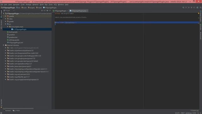The width and height of the screenshot is (202, 114).
Task: Click the Project panel horizontal scrollbar
Action: [18, 108]
